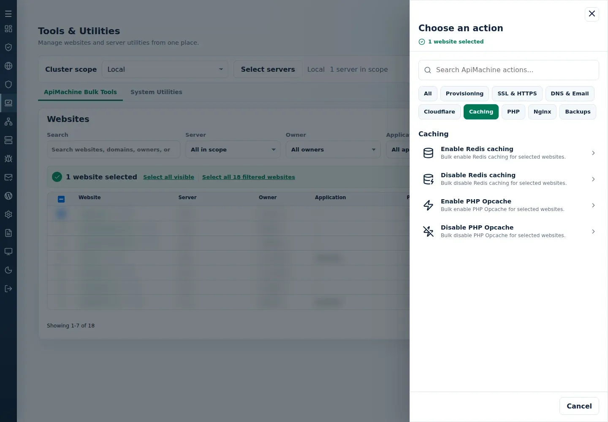Click the bug icon in the sidebar
The height and width of the screenshot is (422, 608).
pyautogui.click(x=8, y=159)
